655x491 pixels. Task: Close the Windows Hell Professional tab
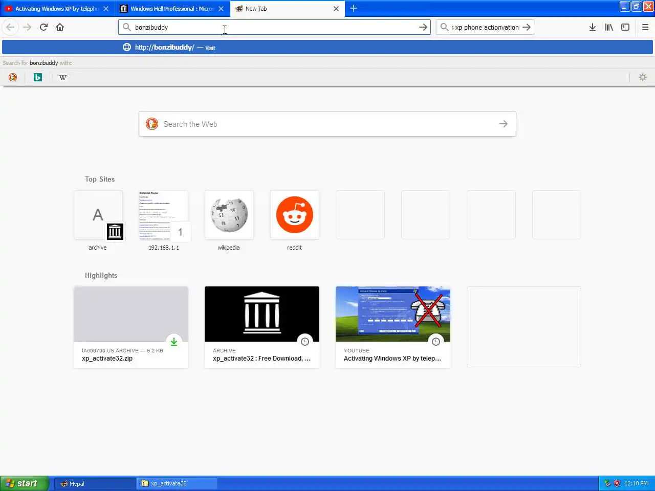(x=221, y=9)
